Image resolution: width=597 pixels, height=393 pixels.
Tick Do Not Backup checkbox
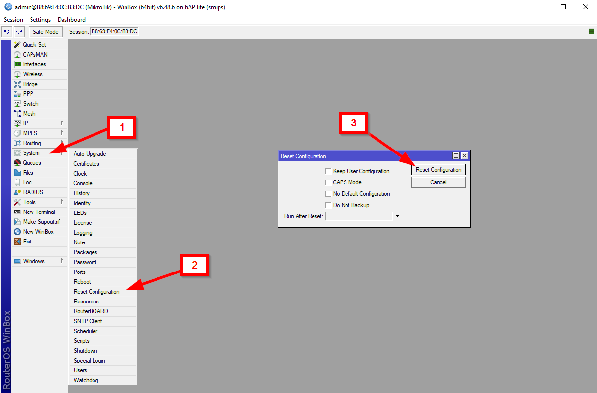coord(328,205)
